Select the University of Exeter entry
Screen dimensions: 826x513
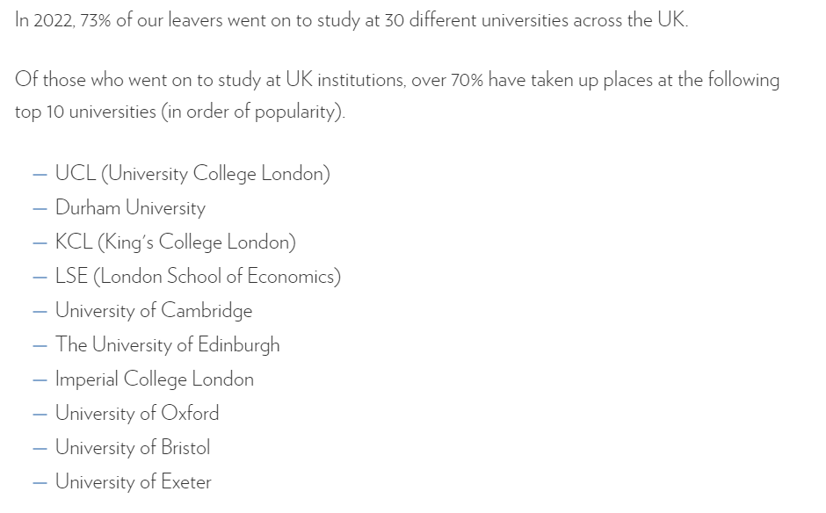click(x=134, y=482)
